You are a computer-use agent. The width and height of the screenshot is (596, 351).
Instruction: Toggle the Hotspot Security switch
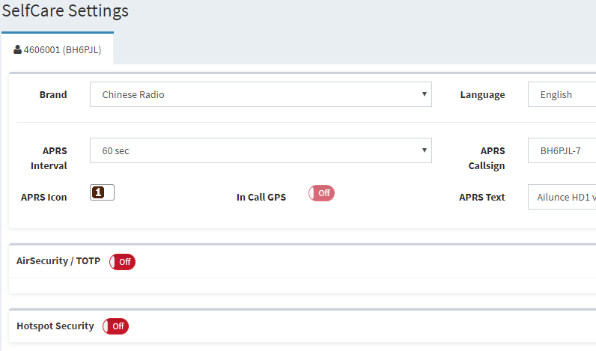[115, 326]
